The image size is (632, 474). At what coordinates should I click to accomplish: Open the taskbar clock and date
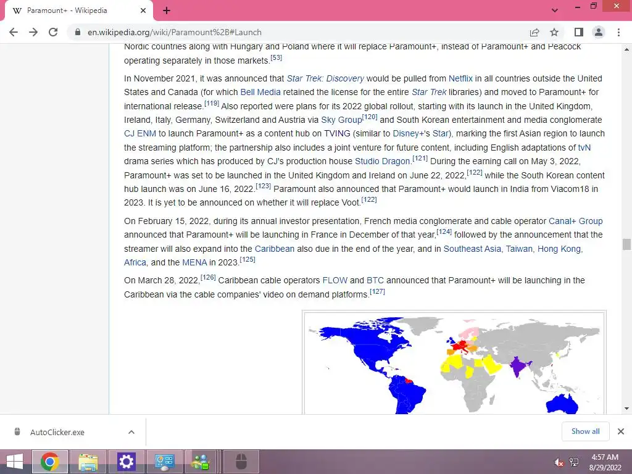[605, 462]
